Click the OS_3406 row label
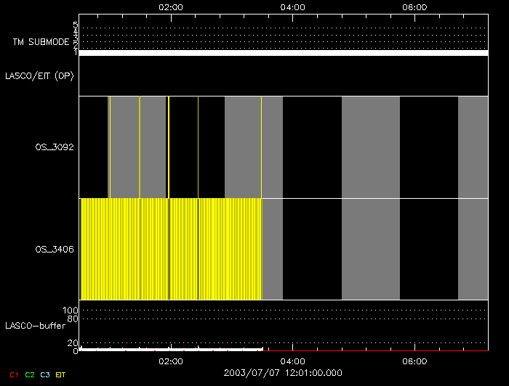This screenshot has width=509, height=386. 50,249
